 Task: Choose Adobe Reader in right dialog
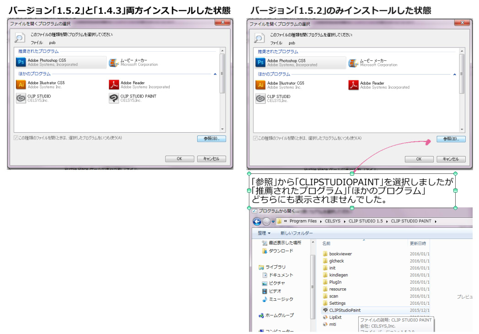pyautogui.click(x=379, y=85)
